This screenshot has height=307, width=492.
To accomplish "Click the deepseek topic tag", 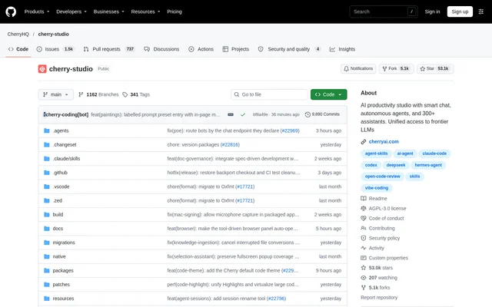I will [x=396, y=165].
